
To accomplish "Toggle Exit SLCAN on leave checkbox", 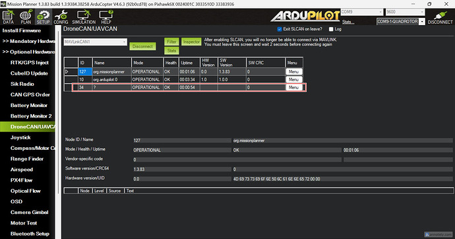I will tap(280, 29).
